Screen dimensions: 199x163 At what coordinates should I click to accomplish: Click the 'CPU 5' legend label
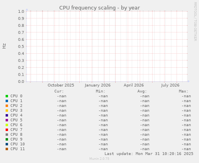point(16,120)
